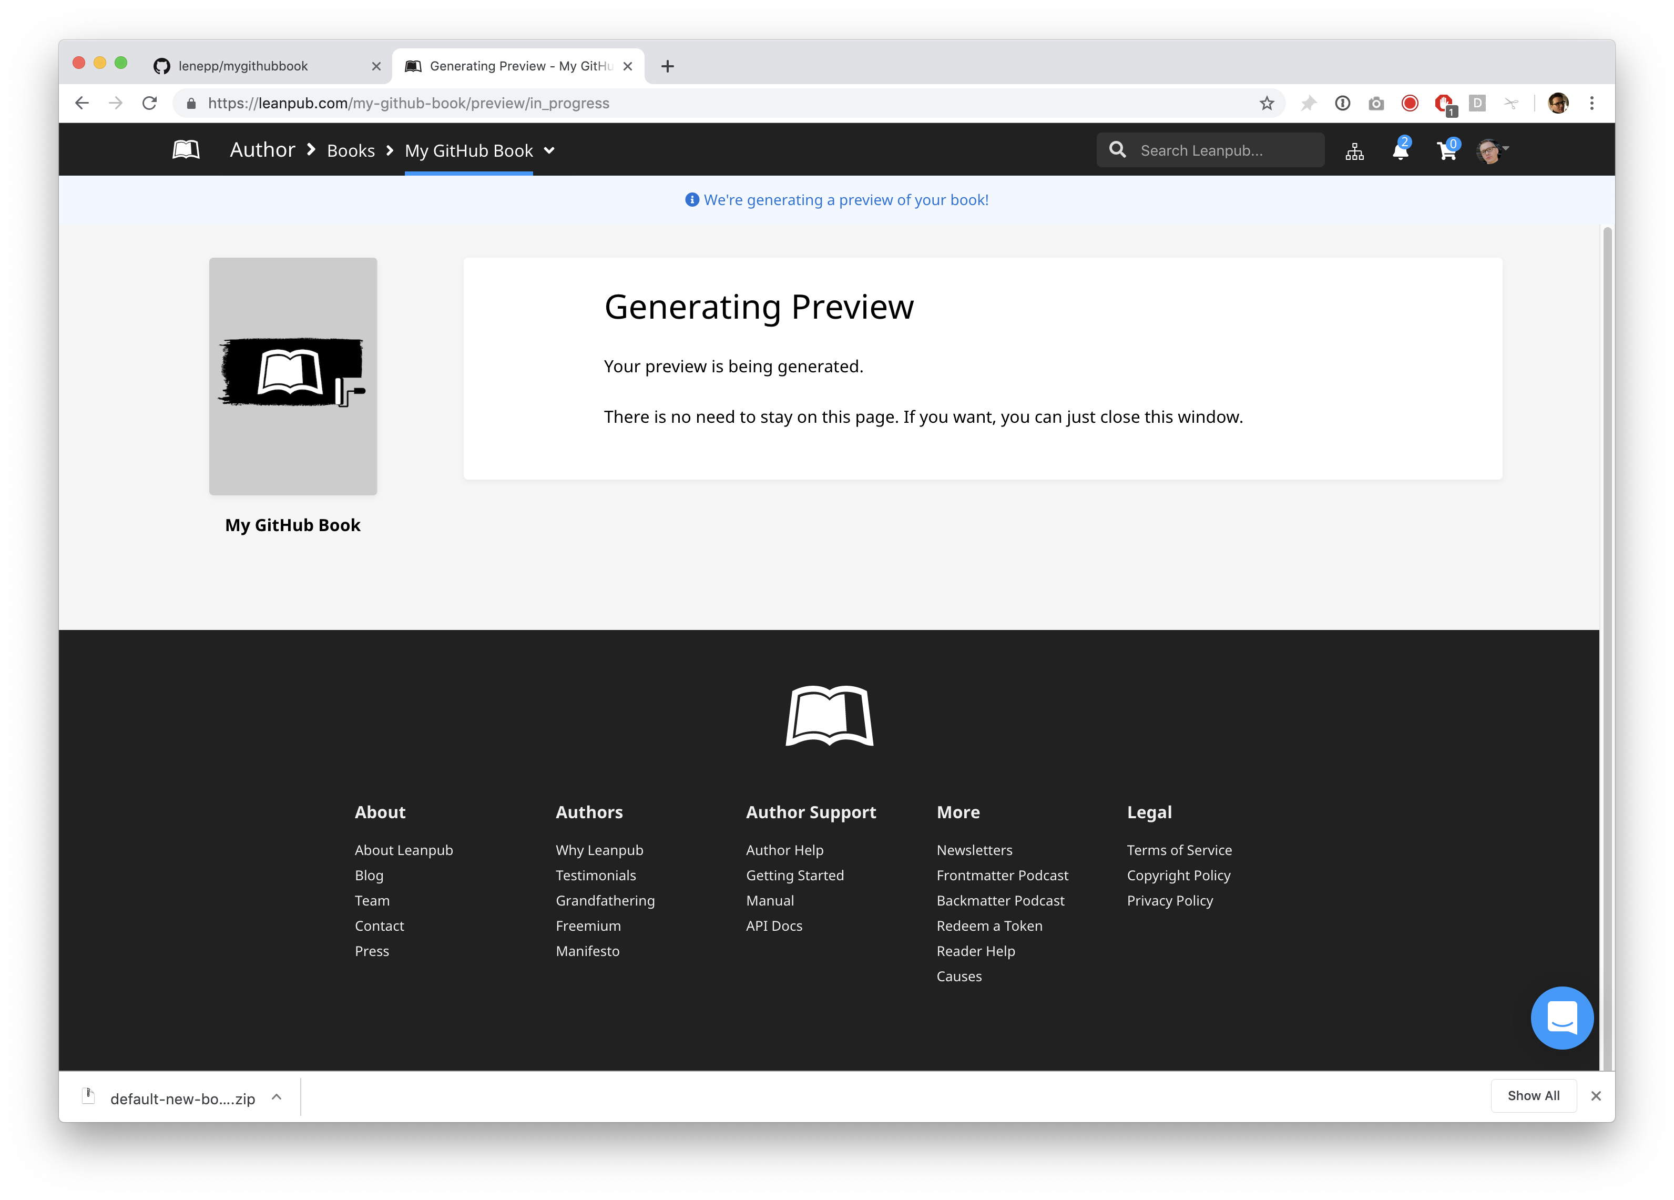
Task: Click the Leanpub book logo in header
Action: 186,150
